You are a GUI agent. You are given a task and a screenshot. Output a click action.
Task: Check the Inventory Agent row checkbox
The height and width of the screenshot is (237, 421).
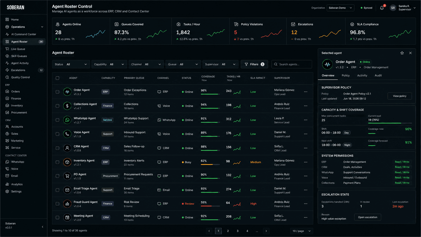click(x=57, y=162)
